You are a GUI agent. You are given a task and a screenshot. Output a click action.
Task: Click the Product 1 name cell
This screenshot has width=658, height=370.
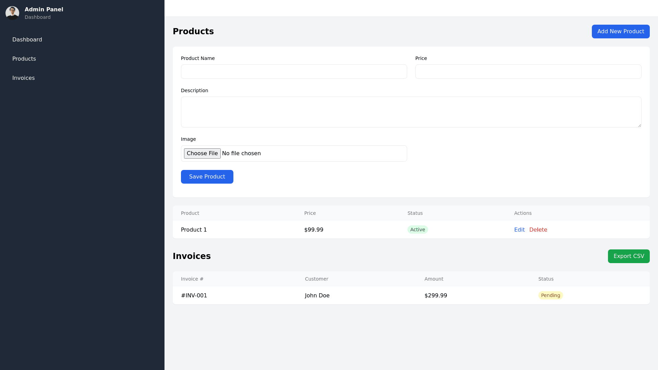click(x=194, y=230)
